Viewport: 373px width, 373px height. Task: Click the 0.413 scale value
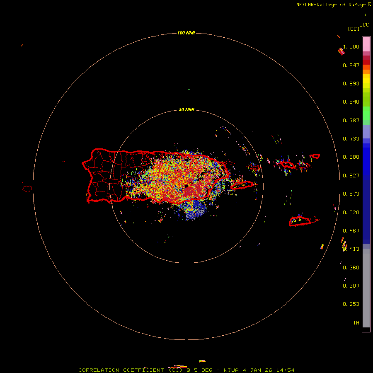pyautogui.click(x=351, y=249)
